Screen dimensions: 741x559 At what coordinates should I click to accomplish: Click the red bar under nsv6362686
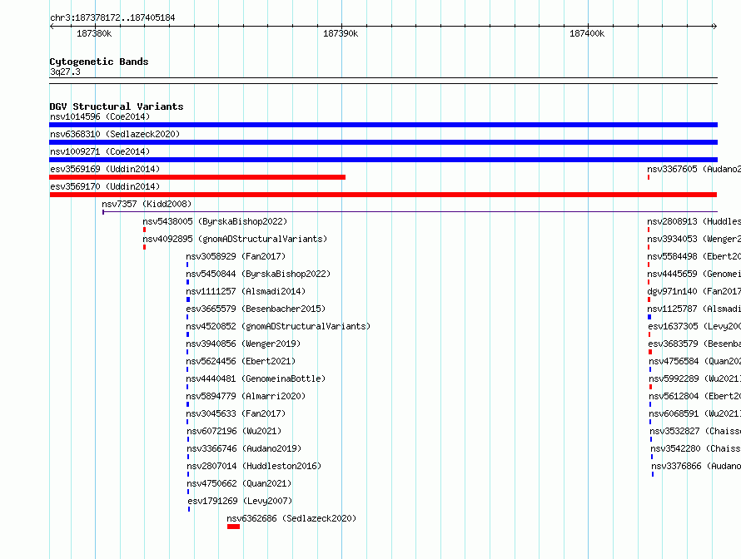(233, 527)
